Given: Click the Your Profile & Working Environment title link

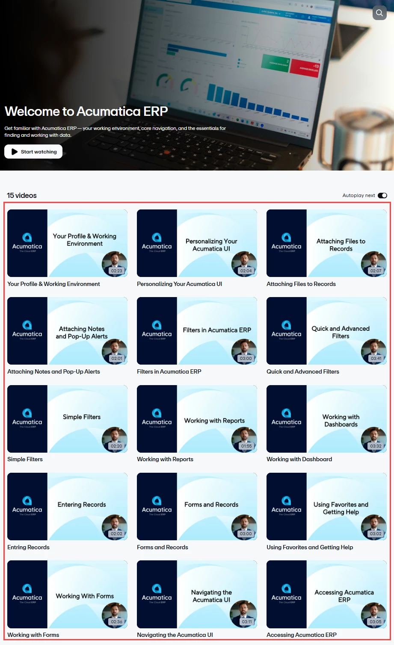Looking at the screenshot, I should tap(53, 284).
